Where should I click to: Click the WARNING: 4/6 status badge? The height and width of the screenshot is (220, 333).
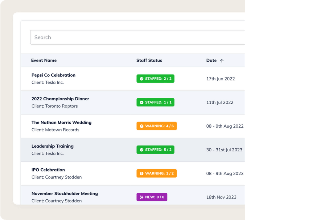click(156, 126)
